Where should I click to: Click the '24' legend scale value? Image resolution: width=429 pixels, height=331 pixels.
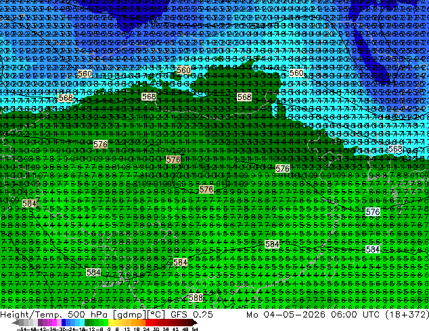coord(146,329)
